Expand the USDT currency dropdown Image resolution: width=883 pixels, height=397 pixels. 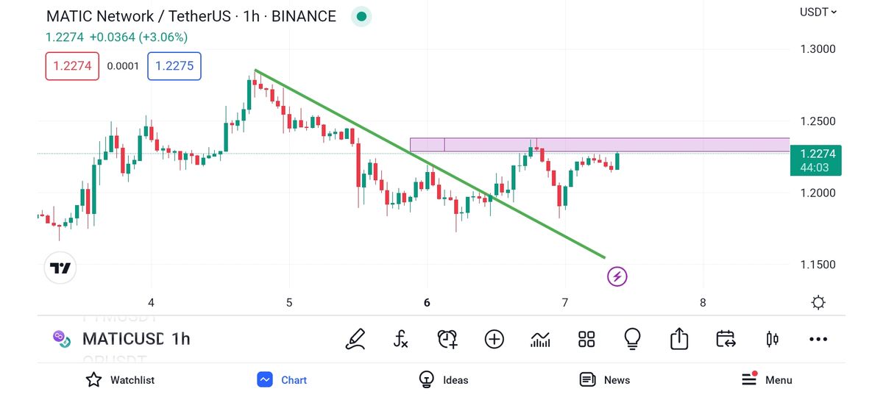818,12
